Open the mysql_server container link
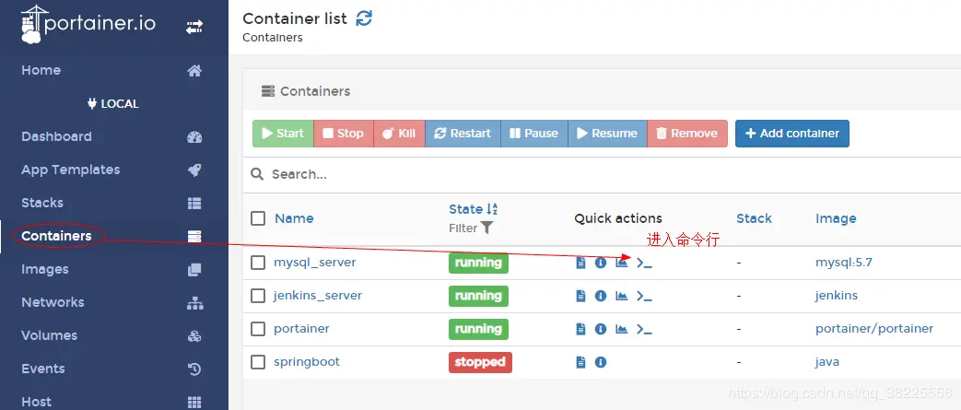Image resolution: width=961 pixels, height=410 pixels. tap(314, 263)
